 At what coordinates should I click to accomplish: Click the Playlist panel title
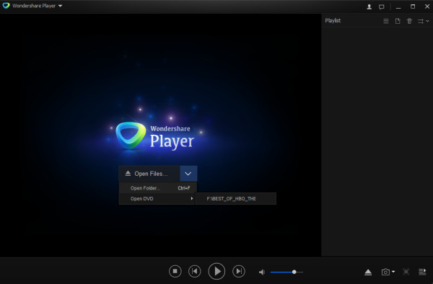pos(333,21)
